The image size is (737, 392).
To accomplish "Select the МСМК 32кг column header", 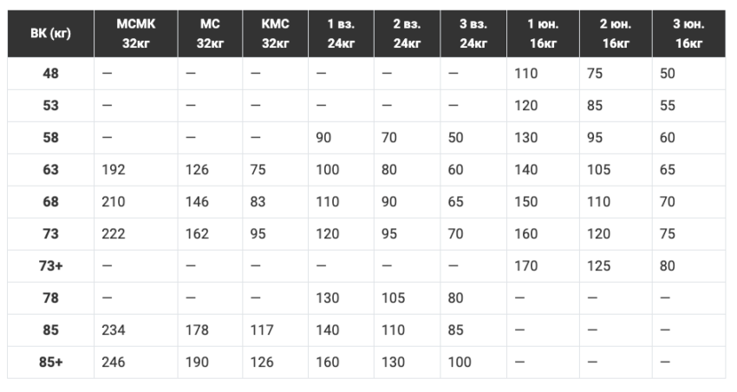I will pyautogui.click(x=136, y=33).
